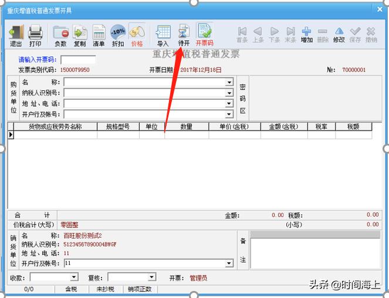Open the 复核 dropdown
Screen dimensions: 389x298
(x=152, y=277)
